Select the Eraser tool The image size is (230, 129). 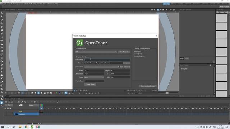click(x=1, y=37)
